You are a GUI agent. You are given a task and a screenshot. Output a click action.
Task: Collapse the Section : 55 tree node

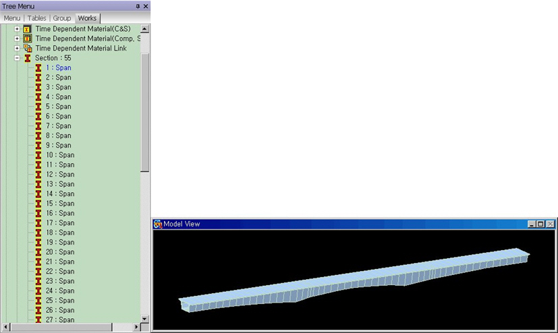(17, 58)
